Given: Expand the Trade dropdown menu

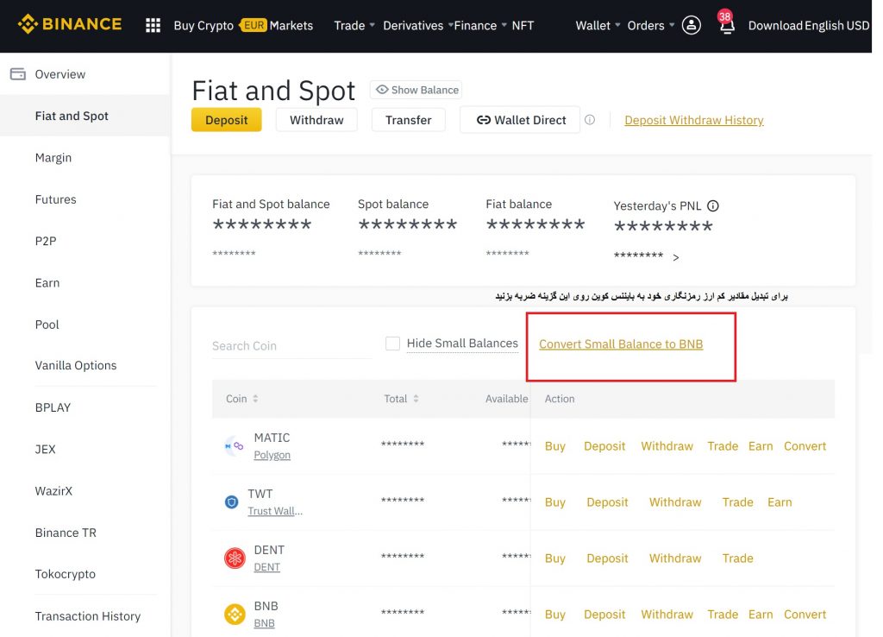Looking at the screenshot, I should coord(354,25).
